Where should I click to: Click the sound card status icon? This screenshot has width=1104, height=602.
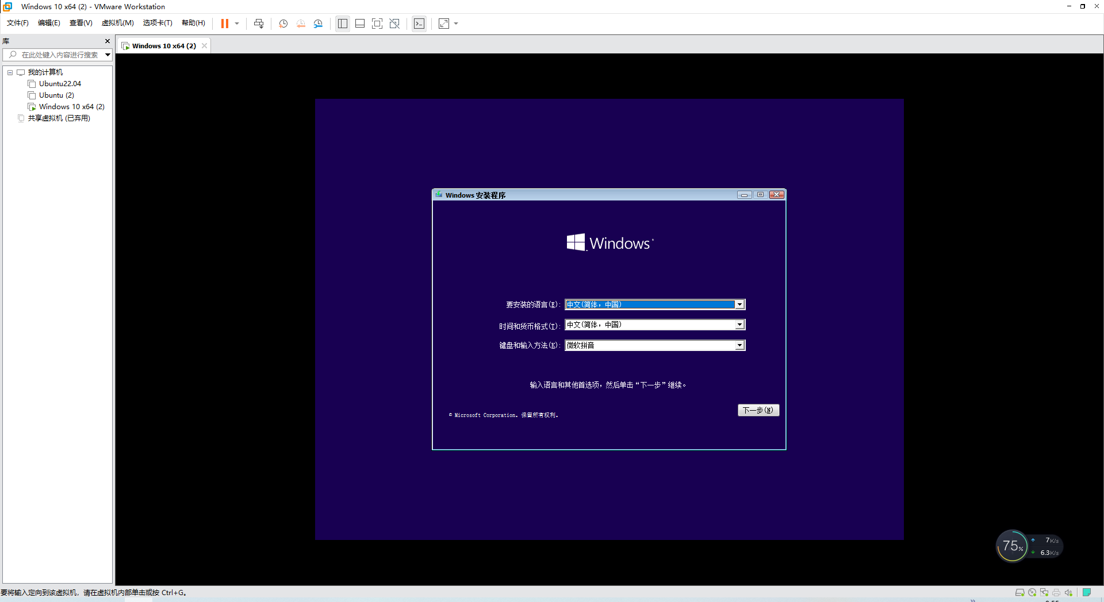pyautogui.click(x=1068, y=592)
